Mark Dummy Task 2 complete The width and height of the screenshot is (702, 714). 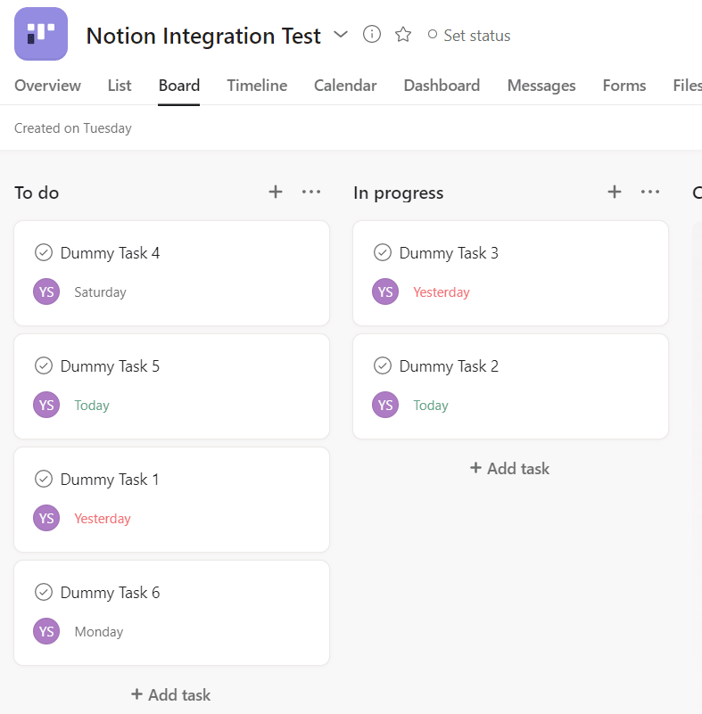383,365
